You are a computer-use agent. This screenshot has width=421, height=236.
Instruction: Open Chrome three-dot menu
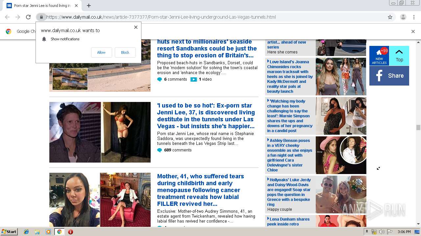(414, 17)
